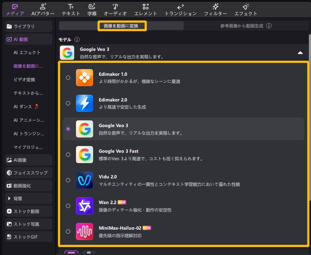Click the エフェクト effects icon
The image size is (311, 255).
point(246,6)
